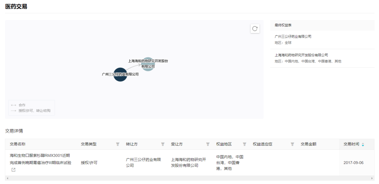Filter by 交易类型 column funnel icon
The image size is (379, 184).
[x=118, y=144]
